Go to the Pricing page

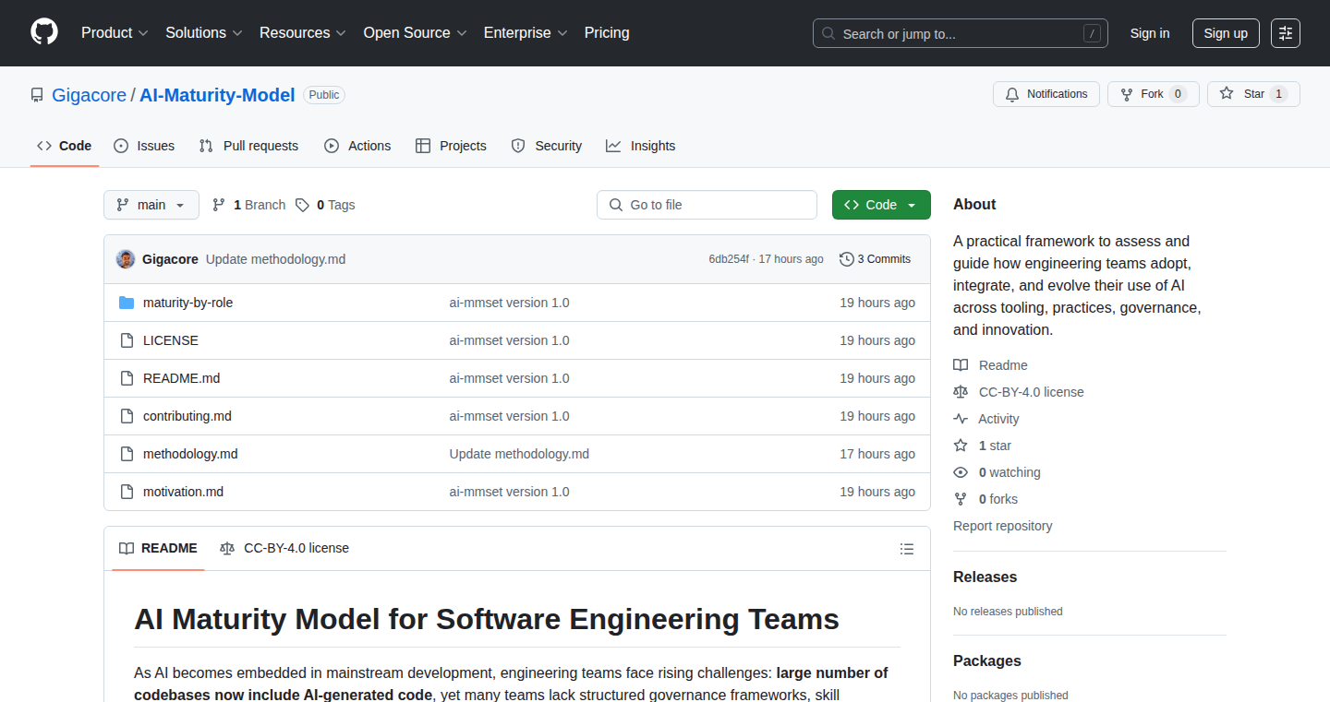pyautogui.click(x=607, y=33)
